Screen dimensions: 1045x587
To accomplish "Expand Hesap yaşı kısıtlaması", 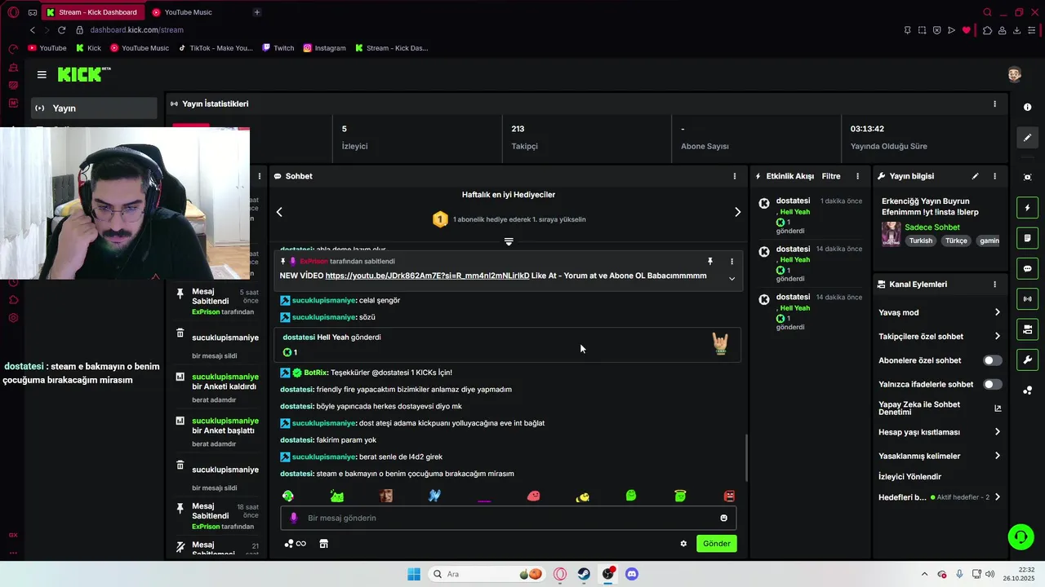I will [x=998, y=432].
